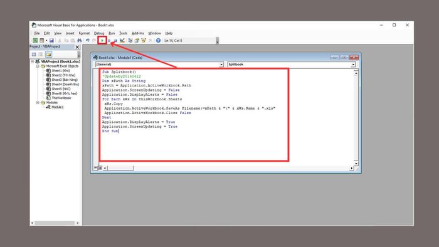This screenshot has width=439, height=247.
Task: Open the Debug menu
Action: (99, 33)
